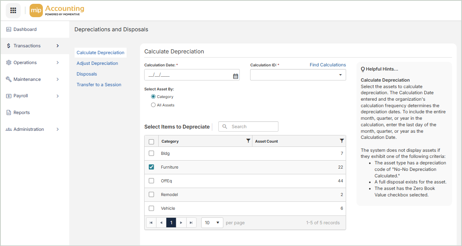Click the Find Calculations link

(327, 65)
